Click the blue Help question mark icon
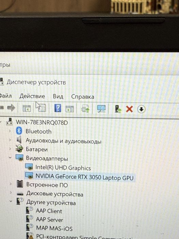The width and height of the screenshot is (179, 239). [58, 108]
